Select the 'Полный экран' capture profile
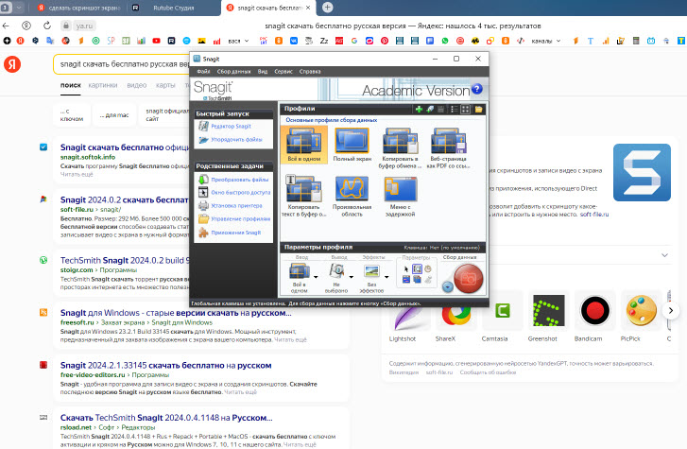The width and height of the screenshot is (687, 449). 352,145
